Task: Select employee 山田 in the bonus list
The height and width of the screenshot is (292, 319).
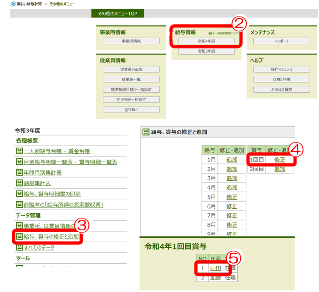Action: 215,268
